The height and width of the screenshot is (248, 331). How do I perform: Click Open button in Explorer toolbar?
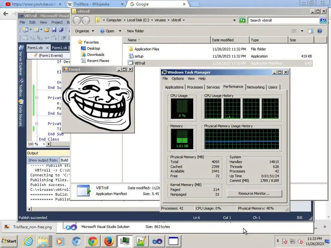coord(107,31)
